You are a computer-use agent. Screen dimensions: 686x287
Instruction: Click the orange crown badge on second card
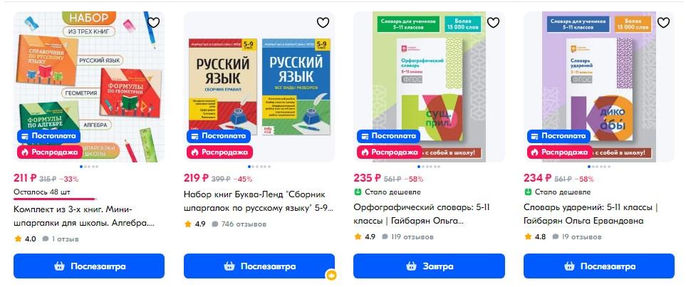tap(331, 275)
